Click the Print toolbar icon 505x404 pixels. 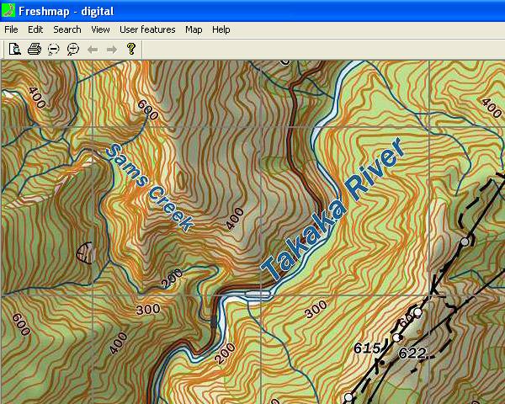coord(35,49)
